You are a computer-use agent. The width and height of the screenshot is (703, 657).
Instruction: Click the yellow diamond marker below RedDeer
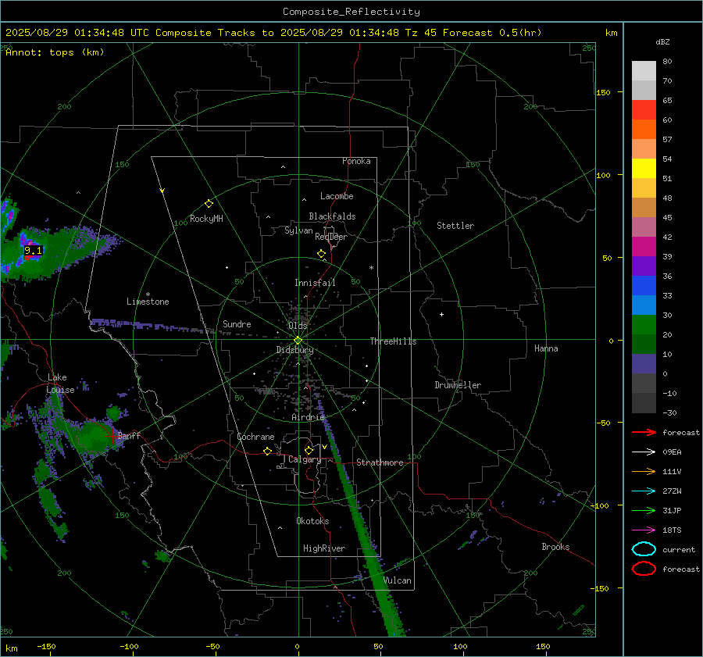tap(321, 254)
